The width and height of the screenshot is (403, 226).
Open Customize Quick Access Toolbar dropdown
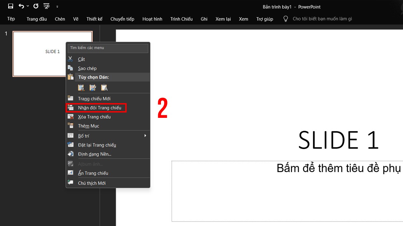[57, 6]
